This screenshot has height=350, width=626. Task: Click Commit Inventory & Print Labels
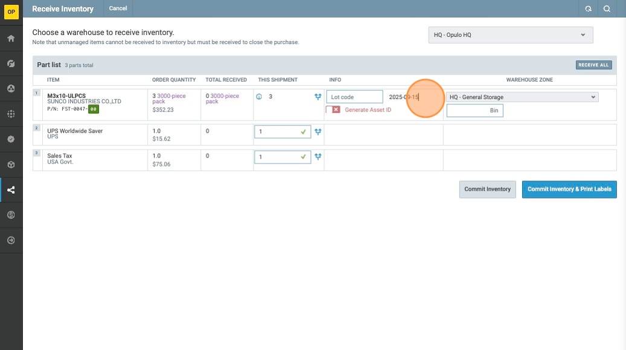coord(569,189)
